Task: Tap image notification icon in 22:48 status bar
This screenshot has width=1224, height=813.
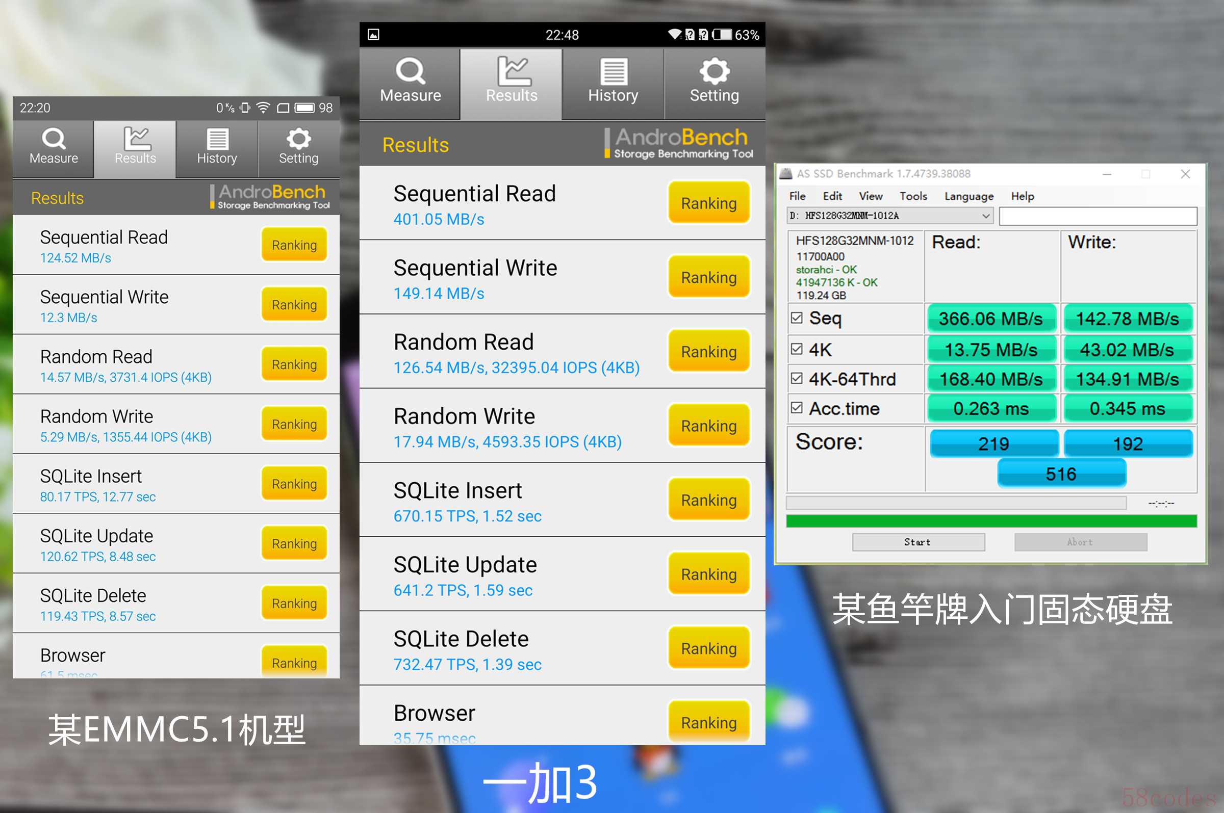Action: point(373,35)
